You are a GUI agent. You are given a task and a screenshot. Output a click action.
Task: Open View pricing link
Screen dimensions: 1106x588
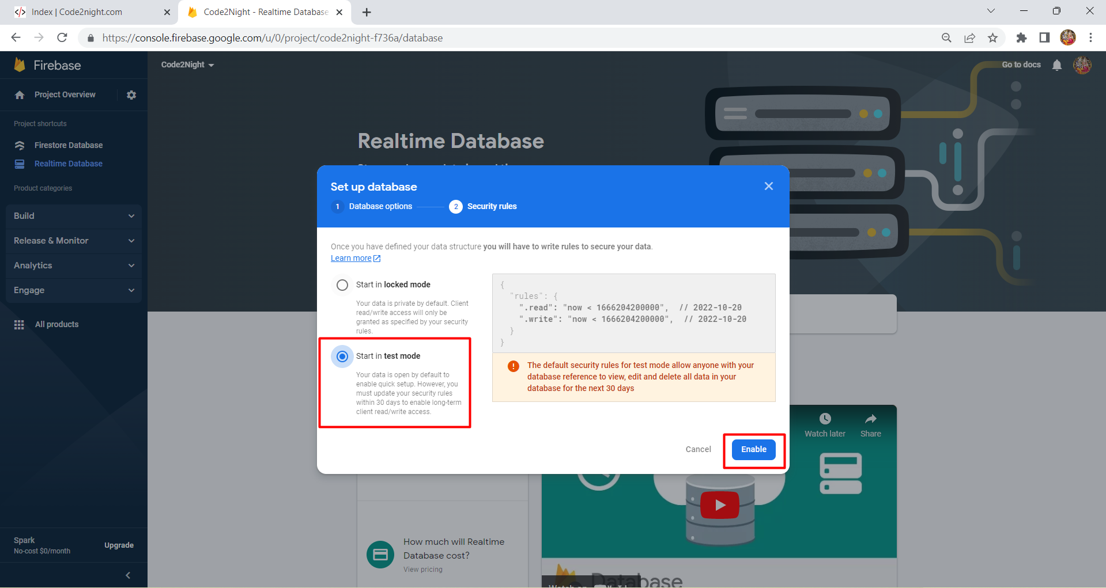[423, 570]
